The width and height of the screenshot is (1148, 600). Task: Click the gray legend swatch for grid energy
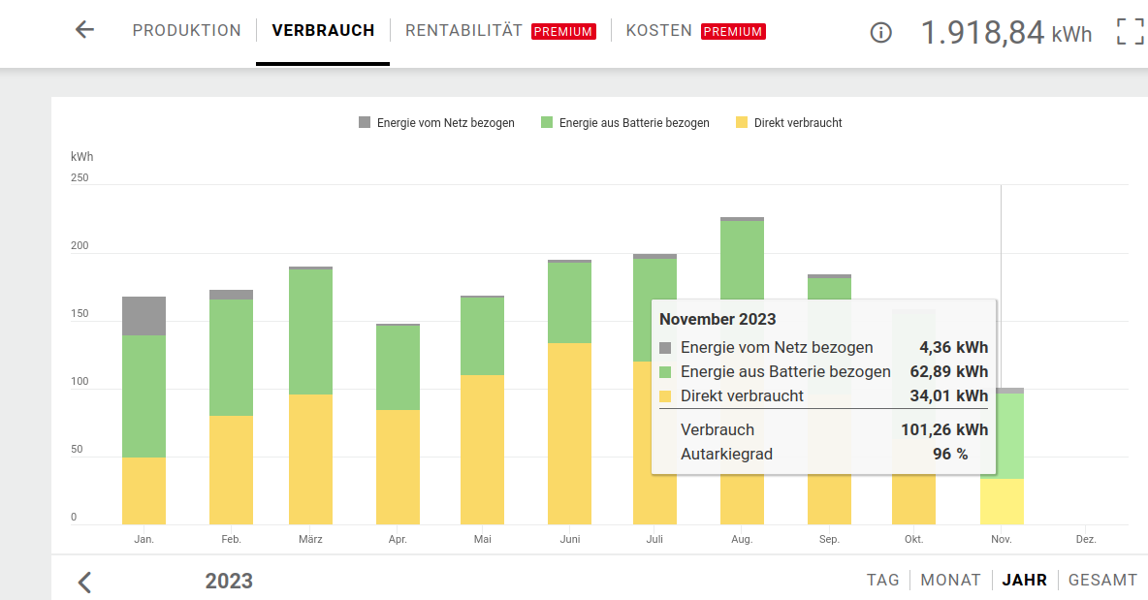[x=365, y=123]
